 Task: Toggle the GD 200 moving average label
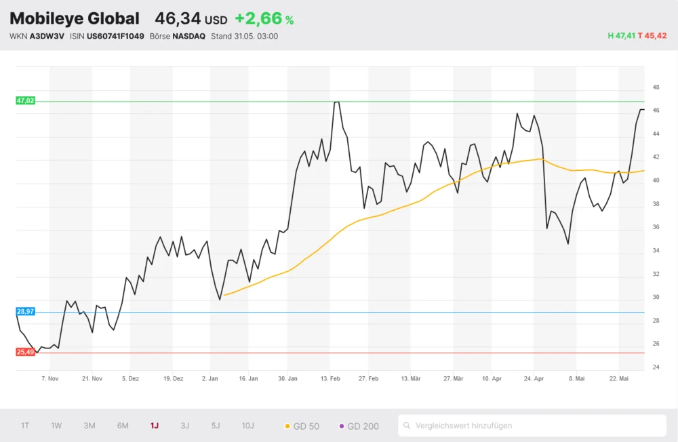(x=363, y=426)
